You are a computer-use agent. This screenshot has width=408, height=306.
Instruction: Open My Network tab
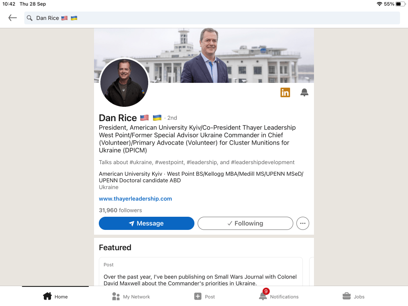click(x=131, y=296)
